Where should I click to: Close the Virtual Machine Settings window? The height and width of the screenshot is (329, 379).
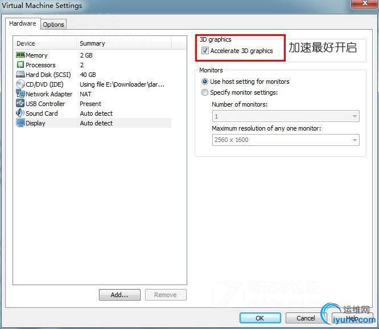click(365, 3)
